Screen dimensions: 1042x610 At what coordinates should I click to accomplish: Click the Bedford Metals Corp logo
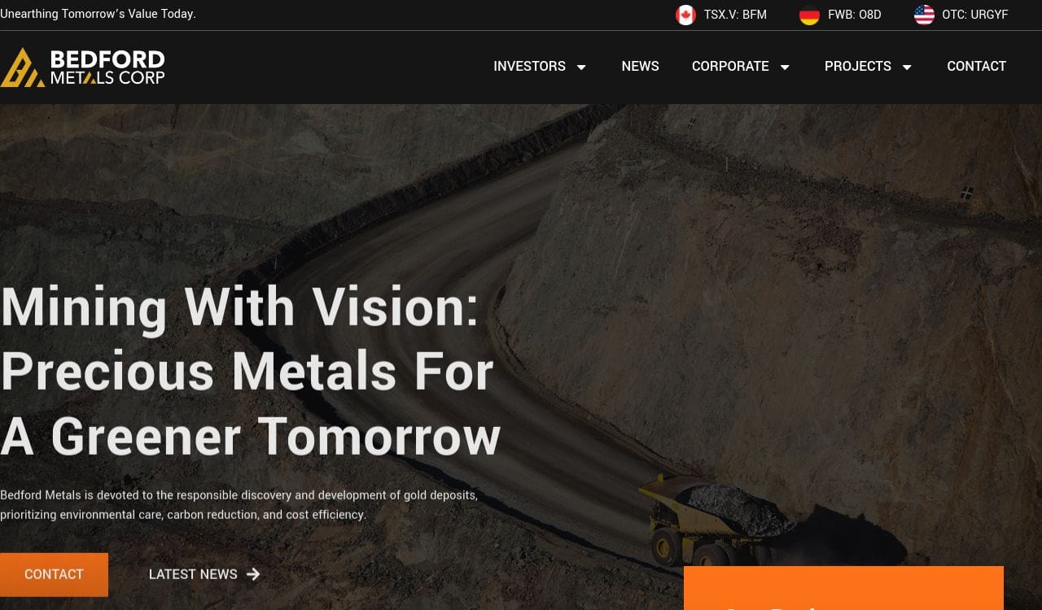82,68
